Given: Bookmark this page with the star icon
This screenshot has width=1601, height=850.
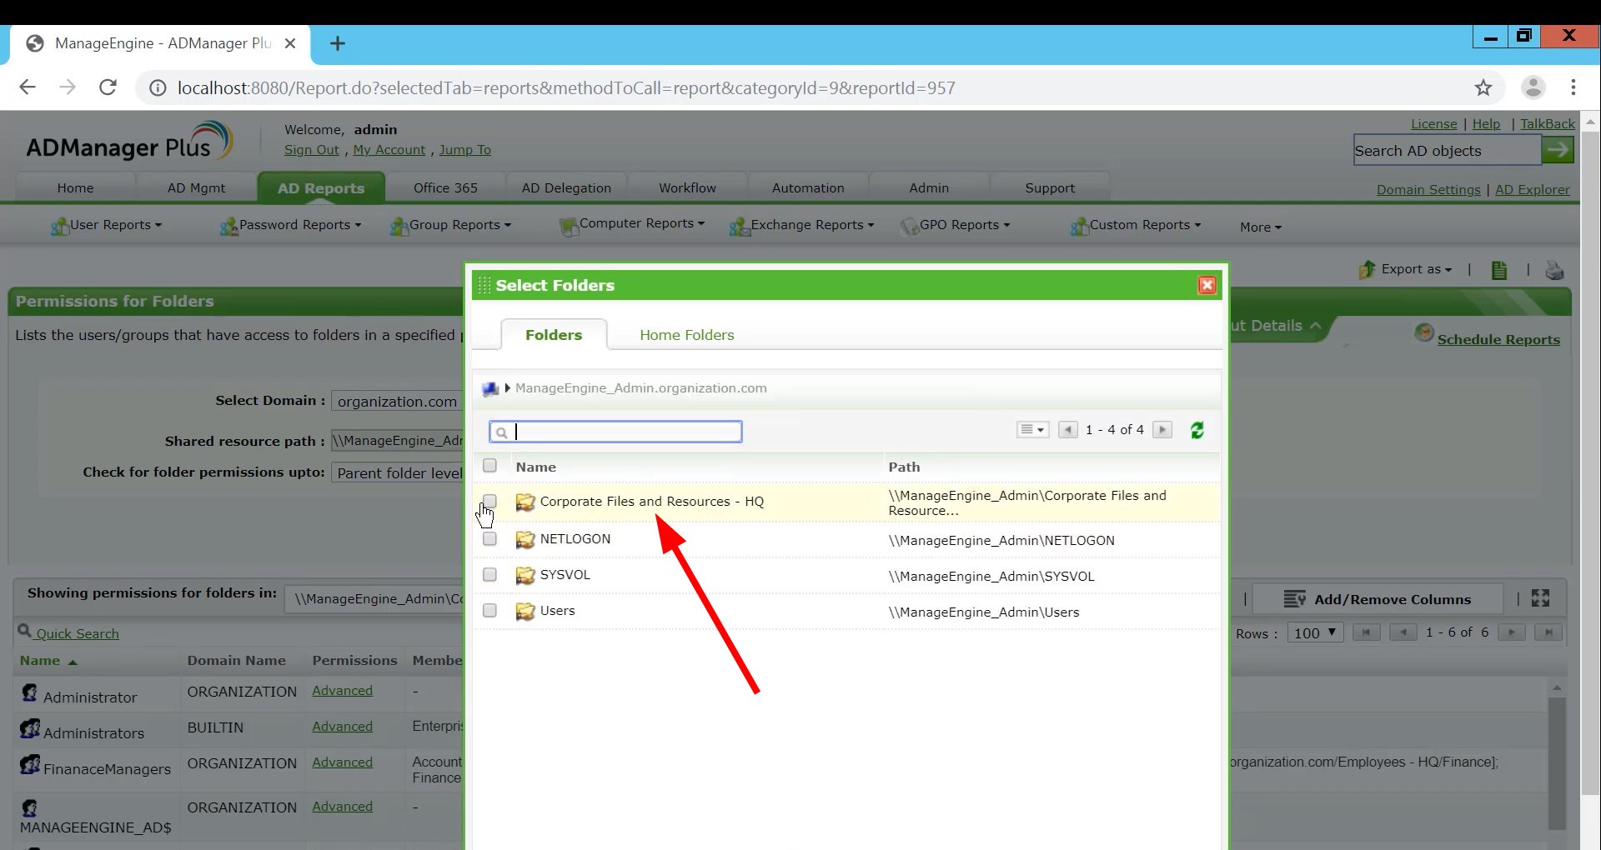Looking at the screenshot, I should pyautogui.click(x=1483, y=87).
